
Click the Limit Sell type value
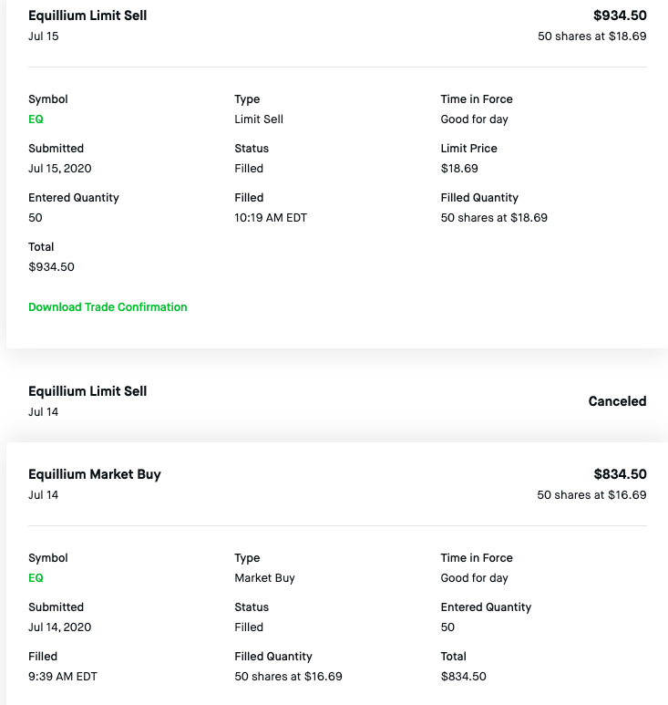[x=259, y=119]
